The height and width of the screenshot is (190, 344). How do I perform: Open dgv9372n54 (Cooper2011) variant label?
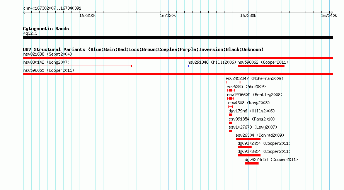264,143
